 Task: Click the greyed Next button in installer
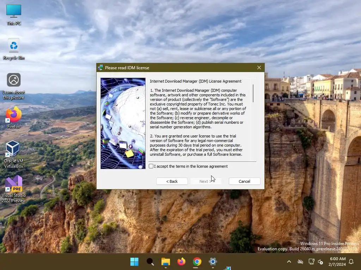tap(206, 181)
